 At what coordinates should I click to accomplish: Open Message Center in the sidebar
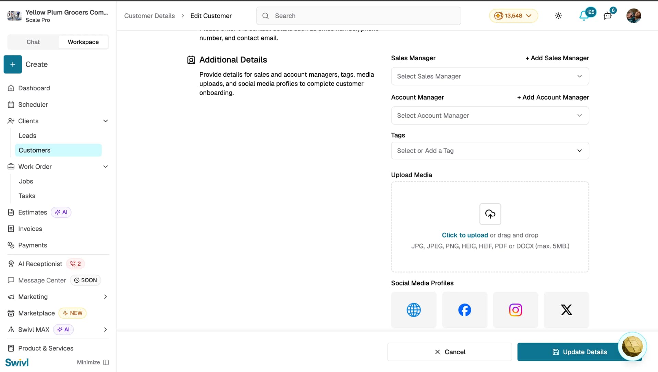click(42, 280)
